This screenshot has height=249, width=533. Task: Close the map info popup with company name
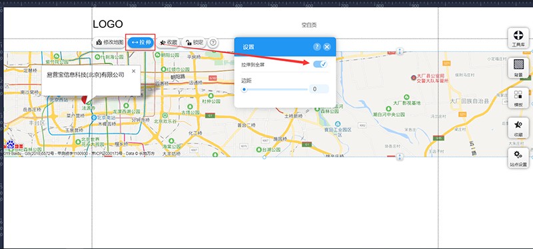click(134, 71)
